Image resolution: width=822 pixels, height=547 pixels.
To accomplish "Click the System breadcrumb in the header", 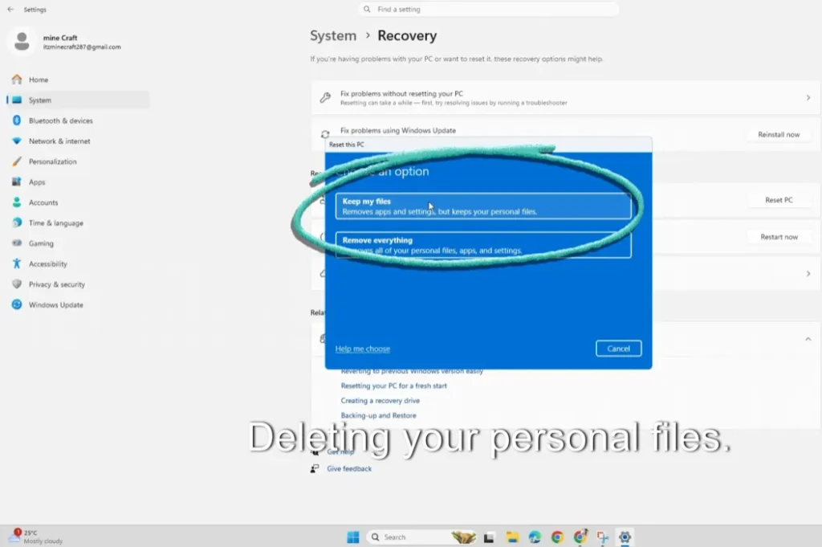I will pos(333,35).
